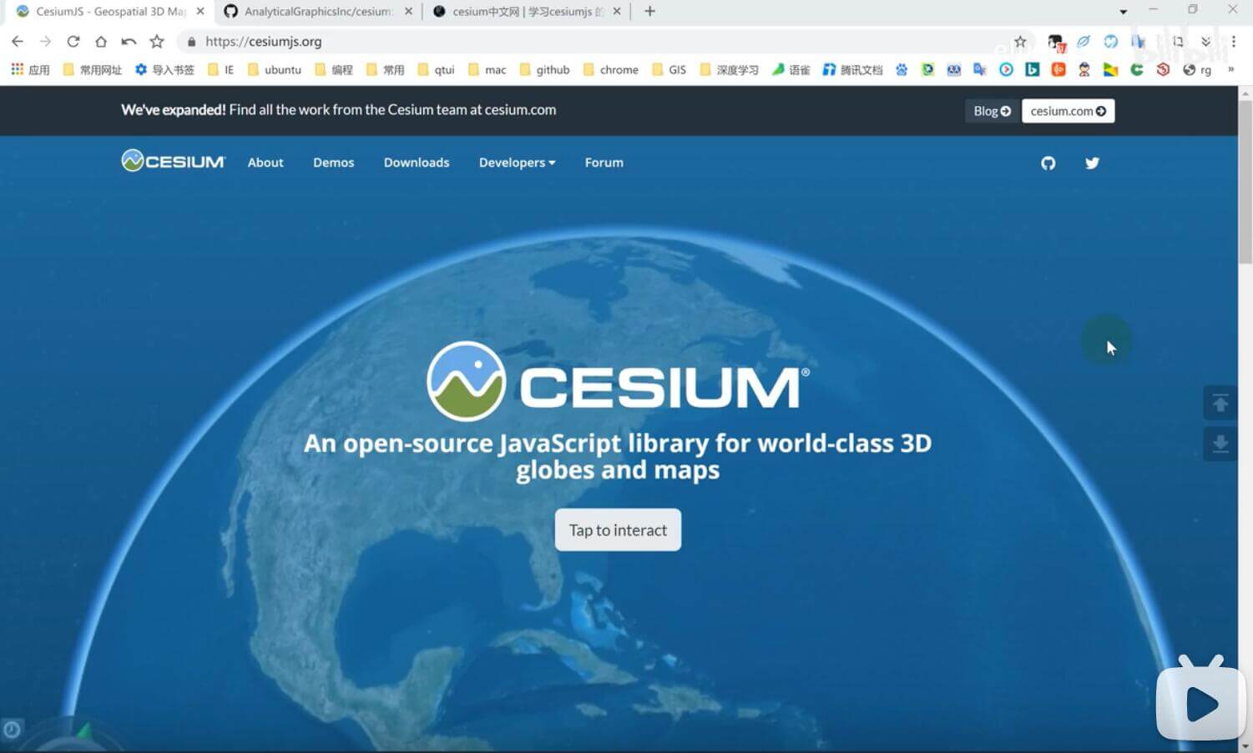Click the Cesium logo in the navigation bar
Image resolution: width=1253 pixels, height=753 pixels.
point(172,160)
